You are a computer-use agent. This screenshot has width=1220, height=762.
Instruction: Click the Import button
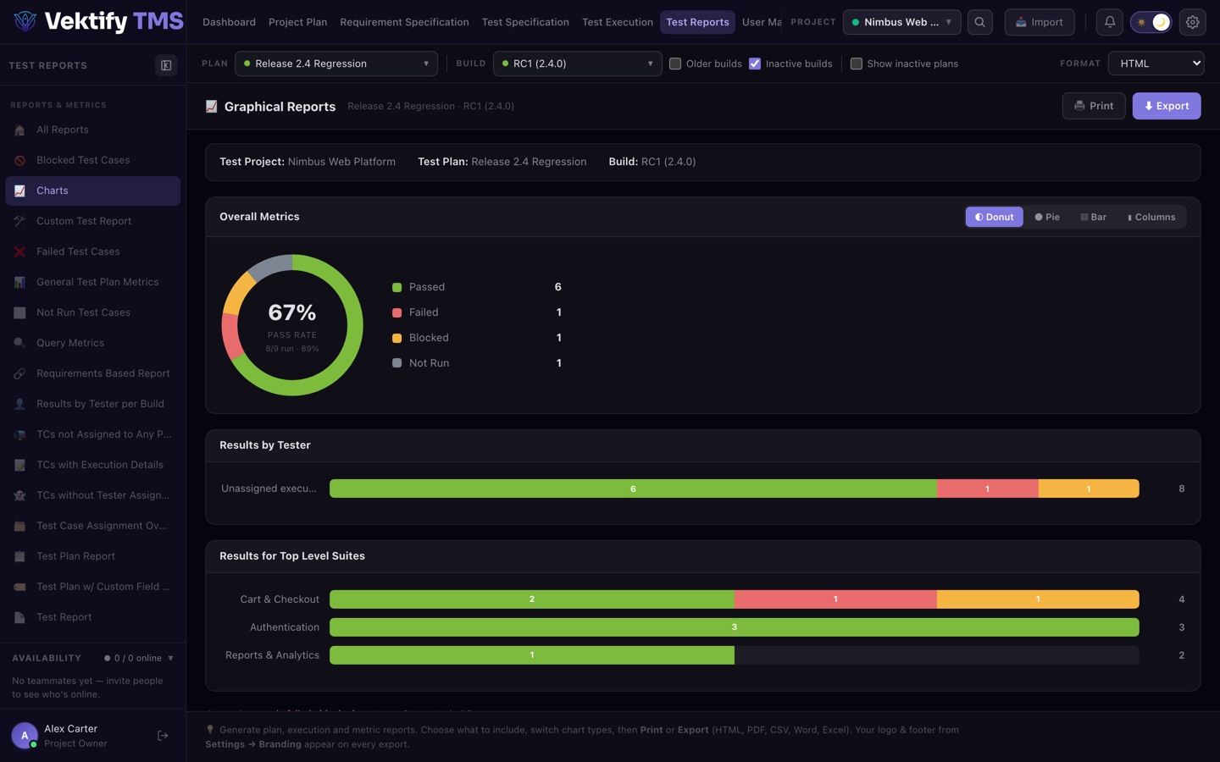click(1040, 22)
